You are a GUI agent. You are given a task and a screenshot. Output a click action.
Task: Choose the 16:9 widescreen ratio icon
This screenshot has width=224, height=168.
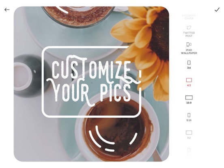(x=189, y=97)
